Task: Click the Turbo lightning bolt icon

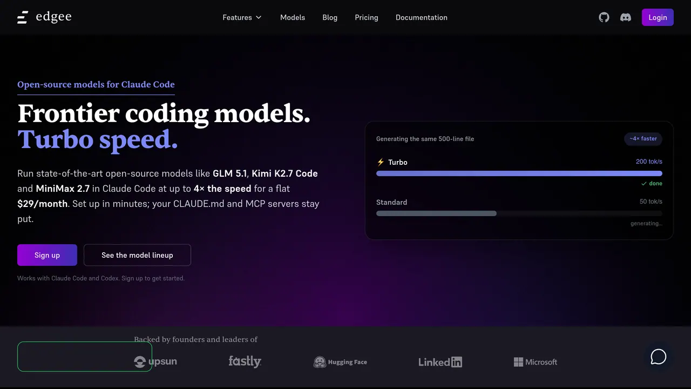Action: (x=381, y=162)
